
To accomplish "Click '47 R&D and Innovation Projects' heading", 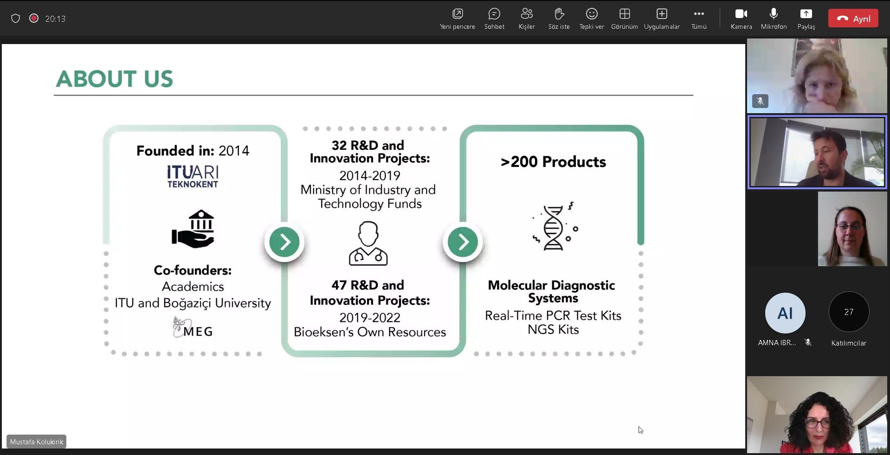I will pos(370,293).
